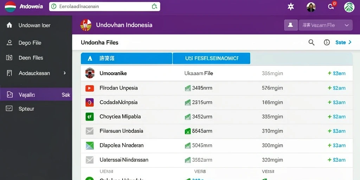
Task: Click the person button in purple header
Action: point(290,25)
